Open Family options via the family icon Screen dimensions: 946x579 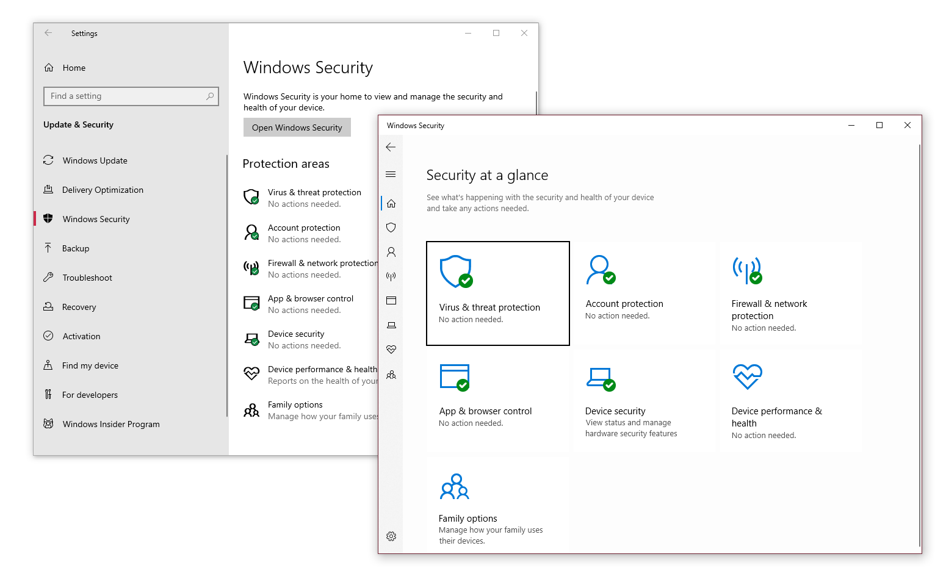tap(391, 374)
